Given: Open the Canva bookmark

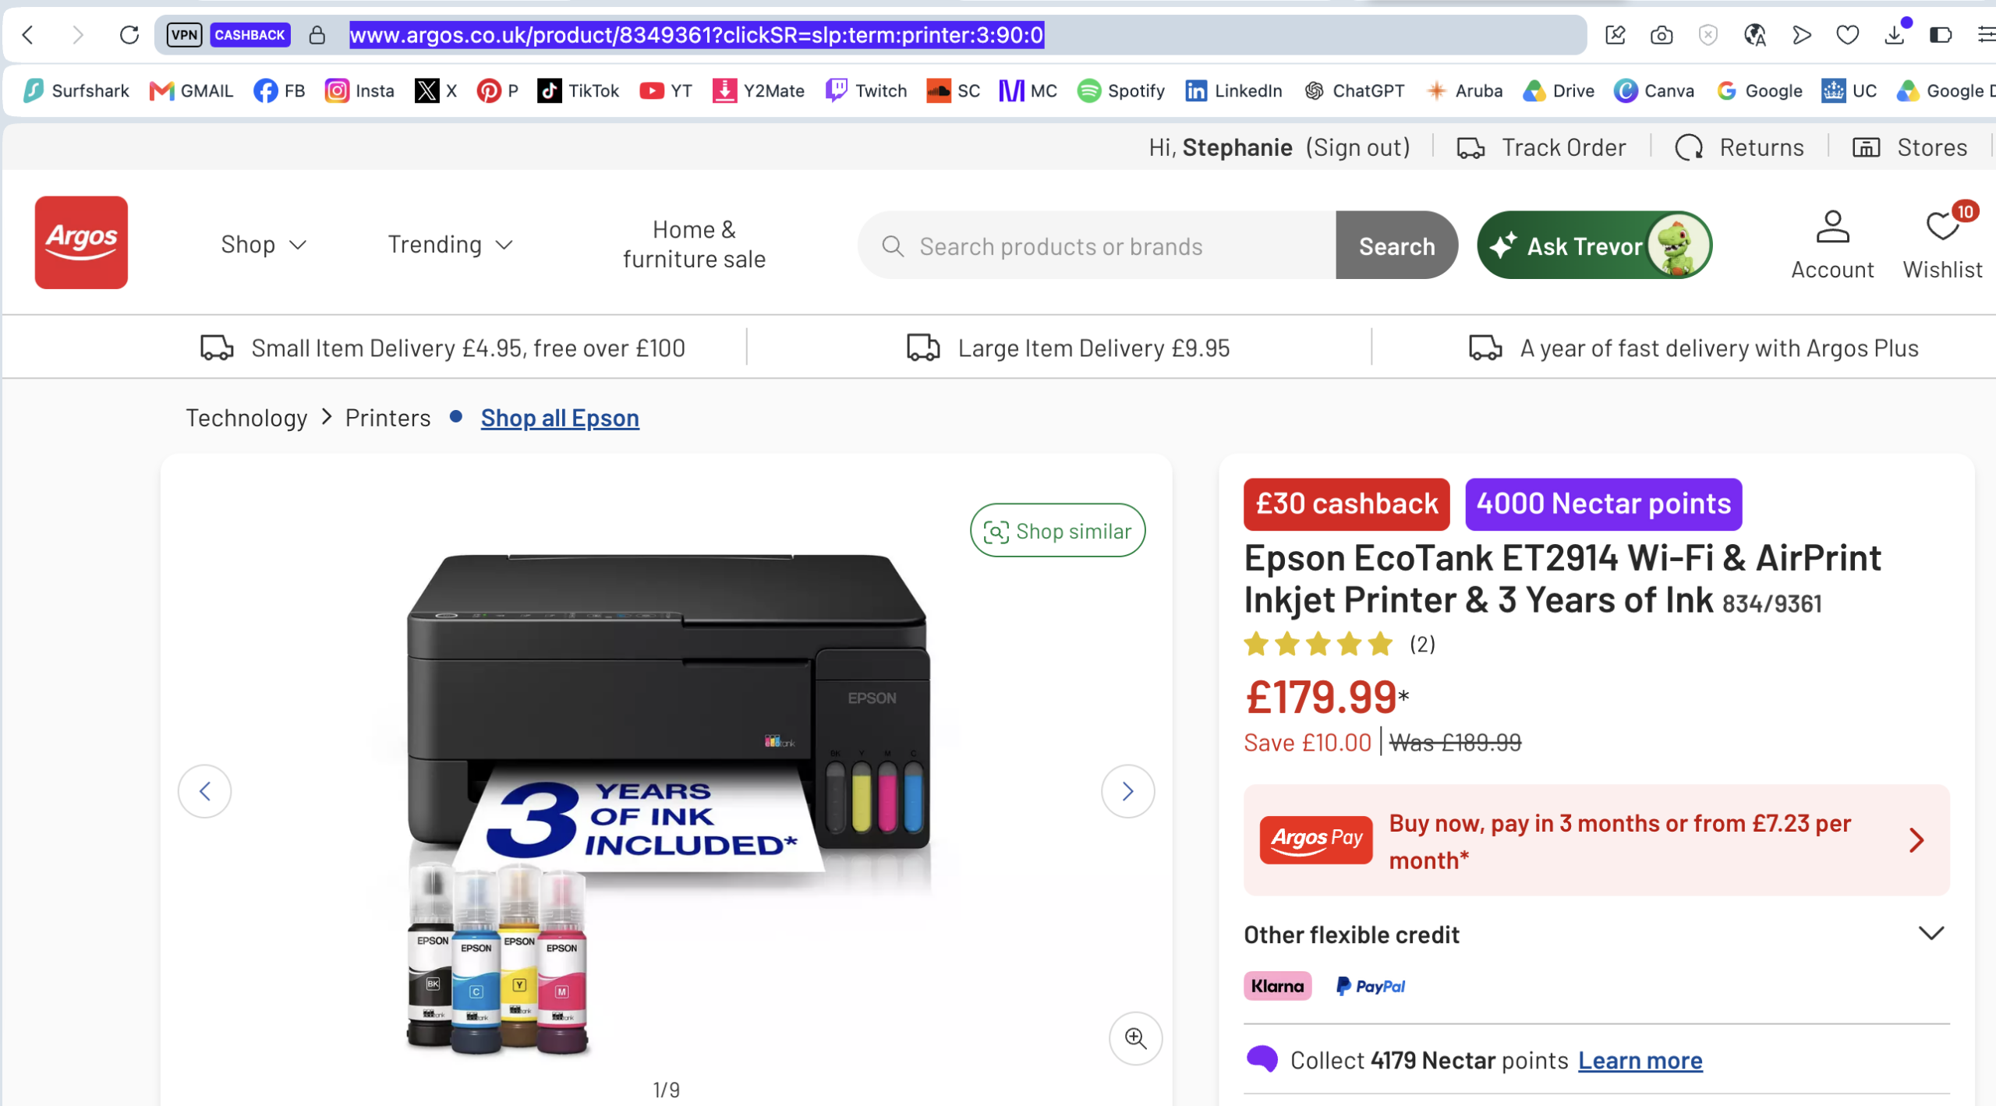Looking at the screenshot, I should pyautogui.click(x=1654, y=90).
